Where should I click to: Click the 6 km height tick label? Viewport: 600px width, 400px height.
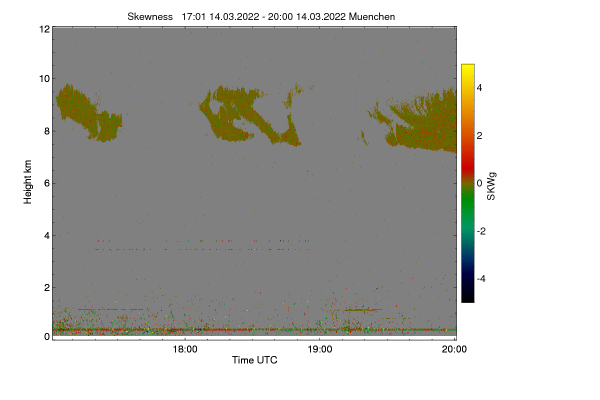click(46, 183)
